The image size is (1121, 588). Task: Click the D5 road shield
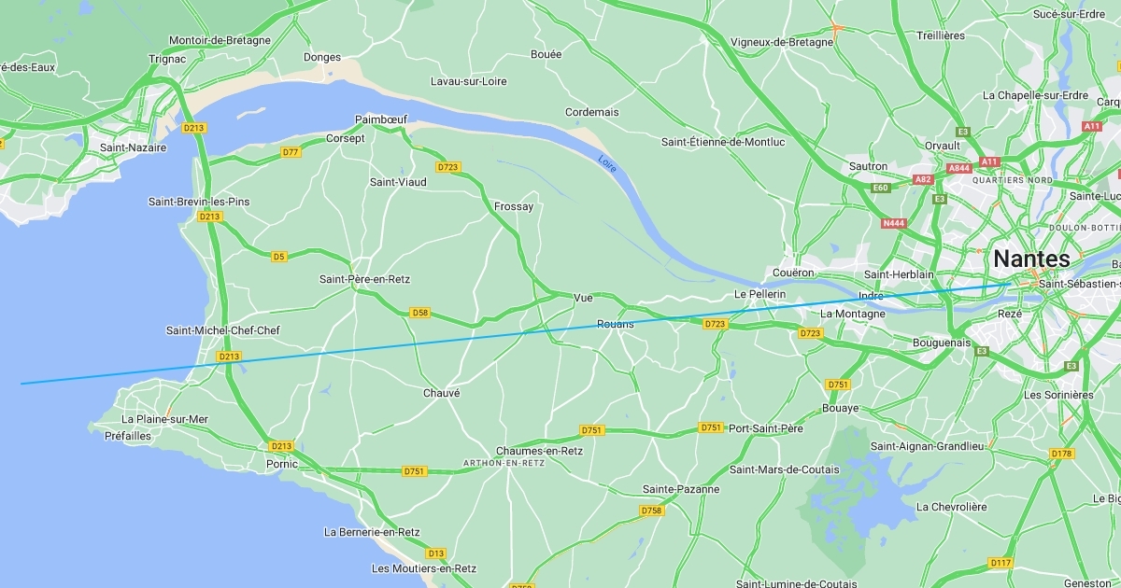(x=279, y=256)
